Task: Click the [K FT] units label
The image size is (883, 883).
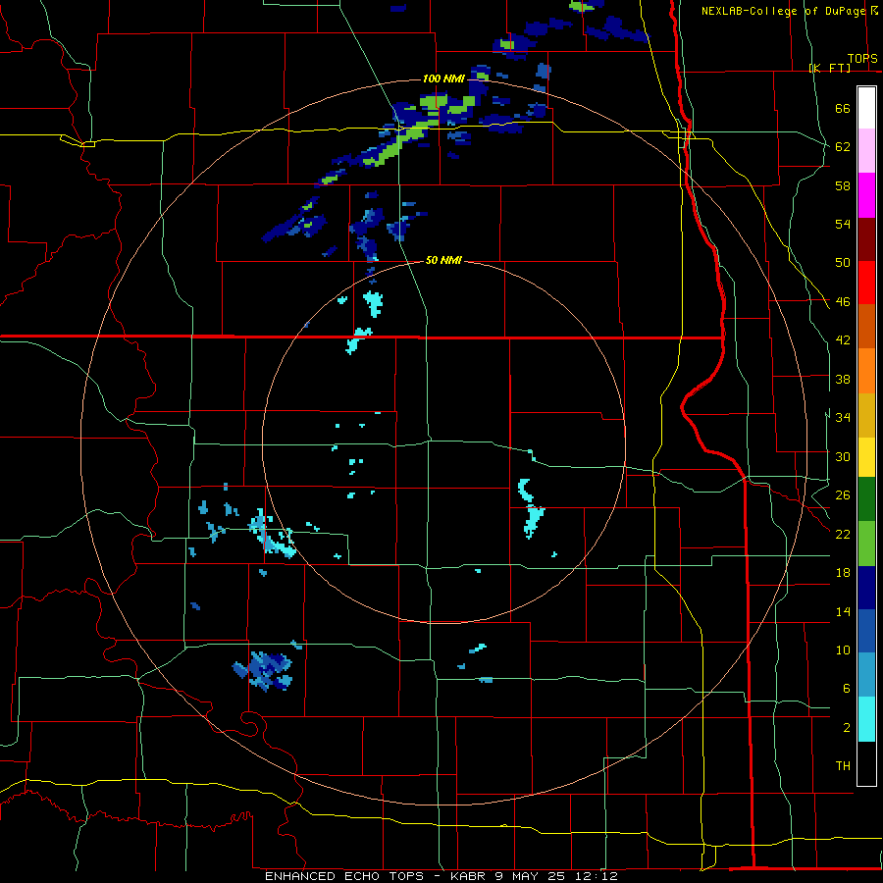Action: coord(829,68)
